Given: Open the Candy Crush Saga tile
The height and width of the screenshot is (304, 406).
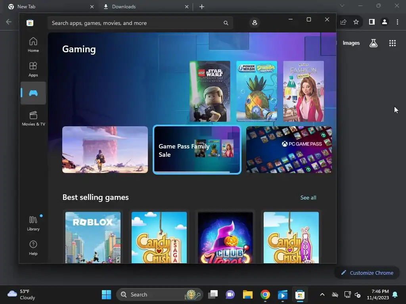Looking at the screenshot, I should [159, 237].
